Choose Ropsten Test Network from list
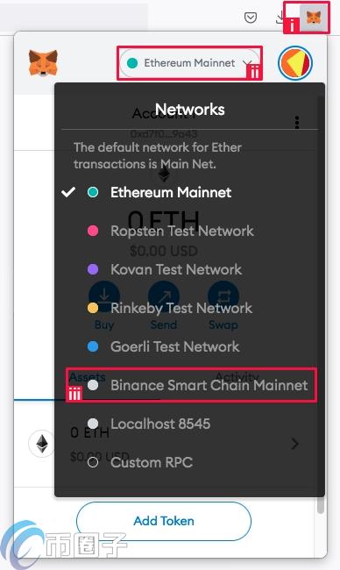Image resolution: width=340 pixels, height=570 pixels. pos(171,231)
